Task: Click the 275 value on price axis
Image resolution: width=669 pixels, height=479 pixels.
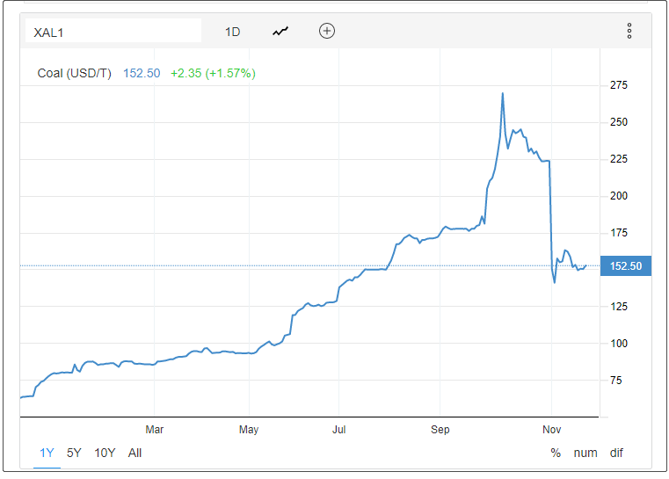Action: (618, 85)
